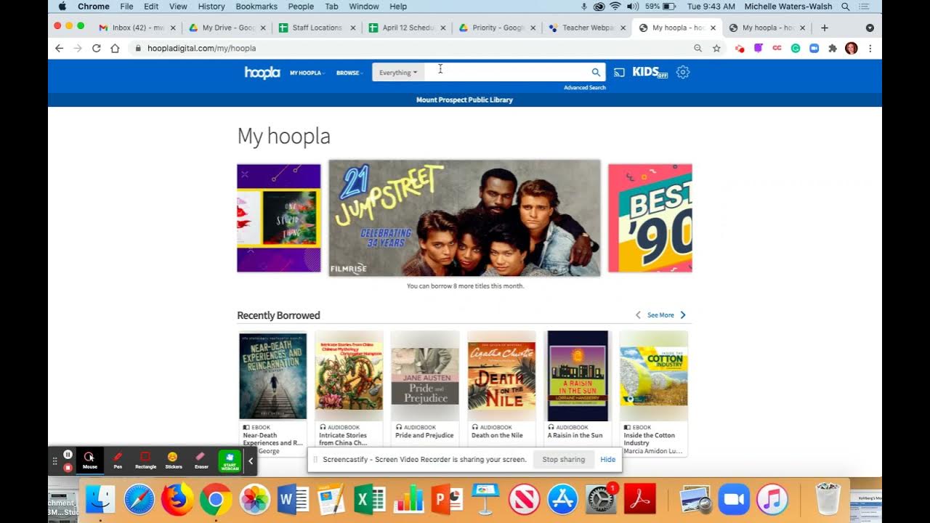This screenshot has width=930, height=523.
Task: Switch to the Staff Locations tab
Action: [317, 28]
